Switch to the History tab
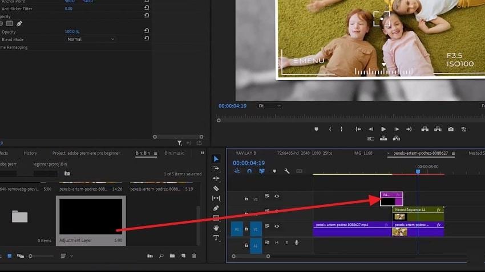485x272 pixels. click(x=30, y=153)
